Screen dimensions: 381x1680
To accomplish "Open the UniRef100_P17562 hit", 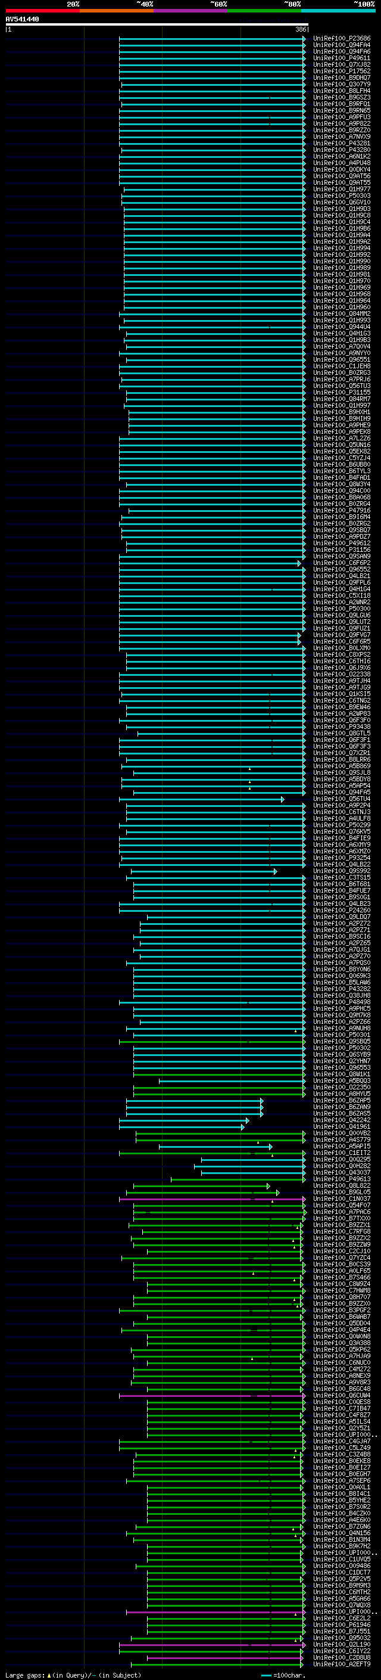I will click(x=342, y=71).
